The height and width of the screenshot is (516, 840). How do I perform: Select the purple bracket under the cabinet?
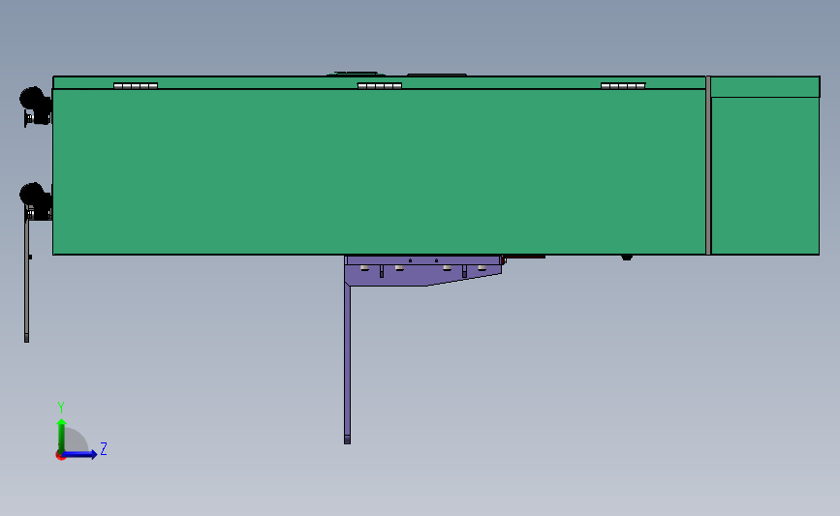[x=423, y=271]
